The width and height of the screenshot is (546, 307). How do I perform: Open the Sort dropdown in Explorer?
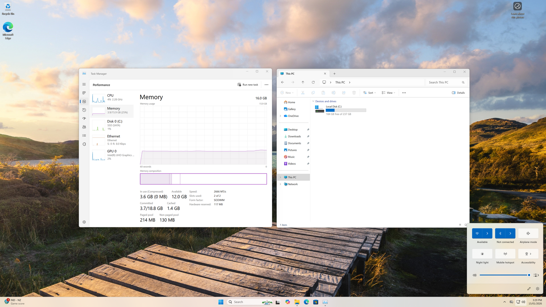tap(370, 93)
